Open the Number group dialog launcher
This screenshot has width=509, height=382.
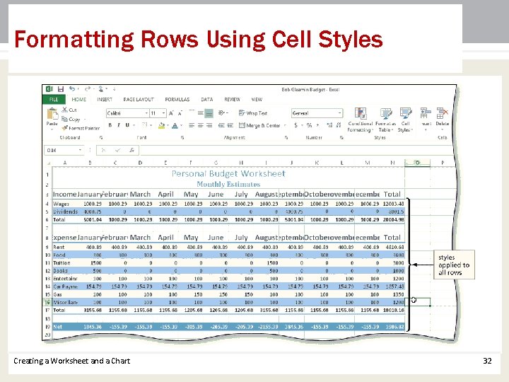tap(341, 137)
